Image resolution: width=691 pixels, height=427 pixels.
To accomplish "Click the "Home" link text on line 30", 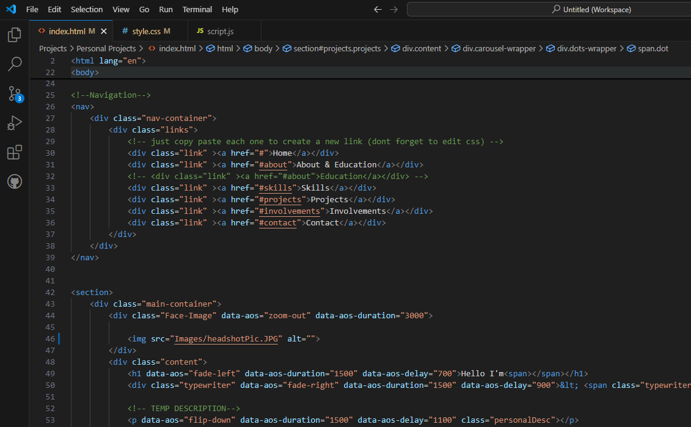I will click(x=282, y=153).
